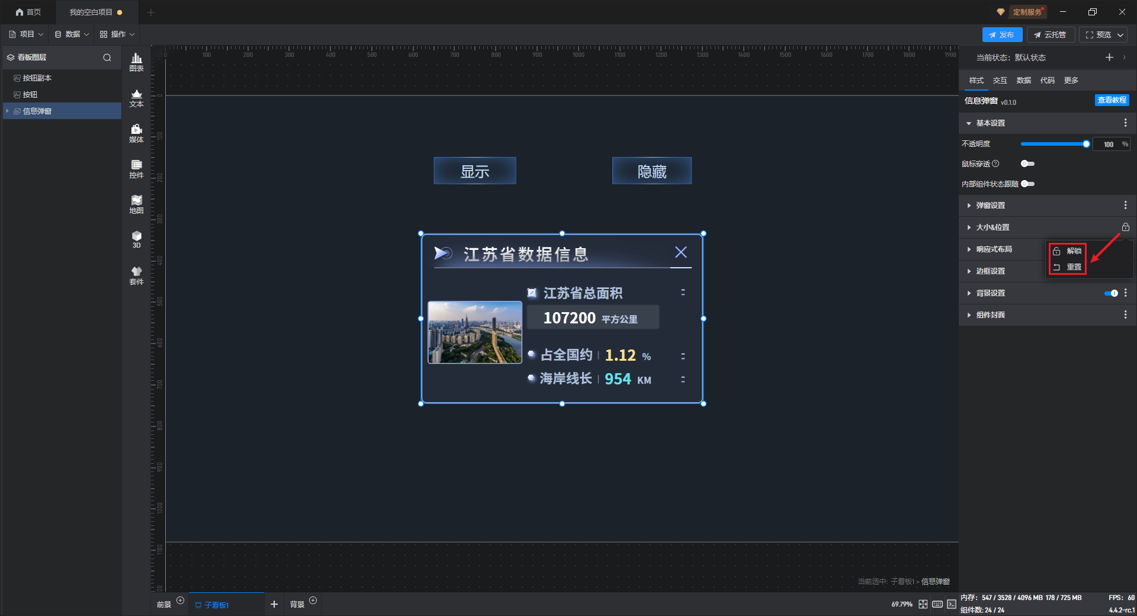Open the 媒体 media components icon

[x=136, y=133]
